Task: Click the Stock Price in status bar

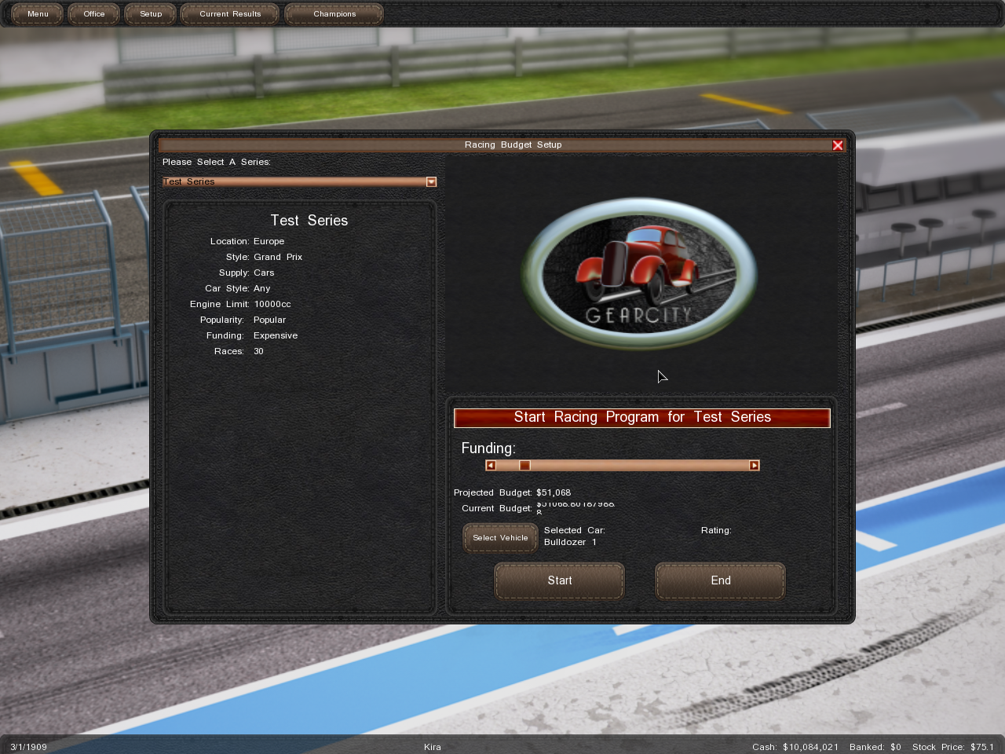Action: click(x=952, y=747)
